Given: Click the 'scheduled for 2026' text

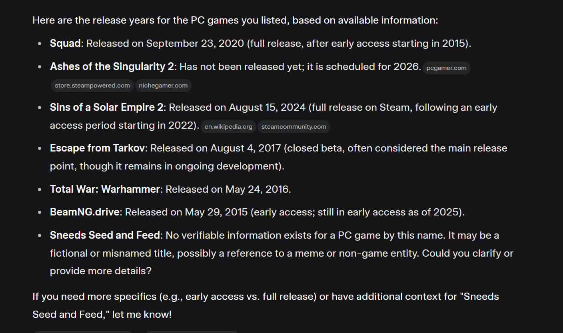Looking at the screenshot, I should (x=373, y=67).
